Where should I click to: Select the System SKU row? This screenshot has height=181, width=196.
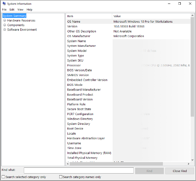(x=129, y=60)
